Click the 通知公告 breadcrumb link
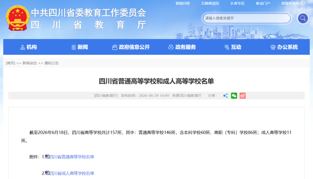 tap(52, 63)
